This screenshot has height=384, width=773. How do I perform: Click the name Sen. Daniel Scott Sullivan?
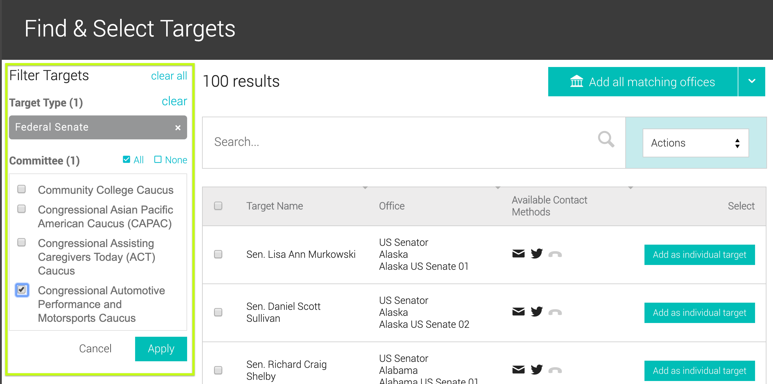tap(283, 312)
